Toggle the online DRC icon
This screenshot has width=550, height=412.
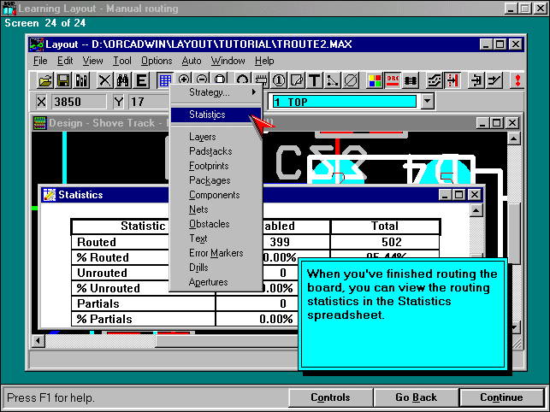point(393,81)
